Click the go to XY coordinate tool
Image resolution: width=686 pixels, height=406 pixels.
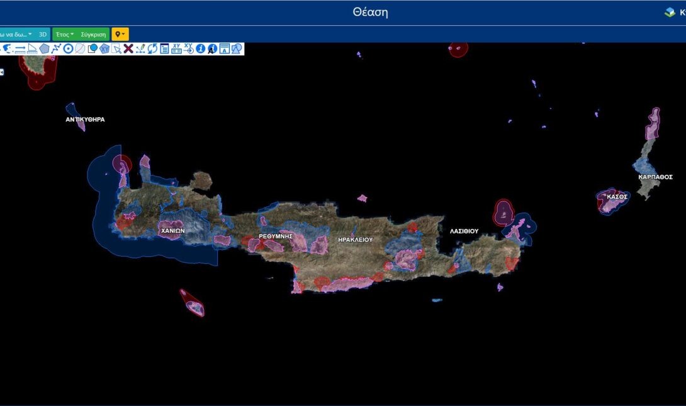point(189,48)
